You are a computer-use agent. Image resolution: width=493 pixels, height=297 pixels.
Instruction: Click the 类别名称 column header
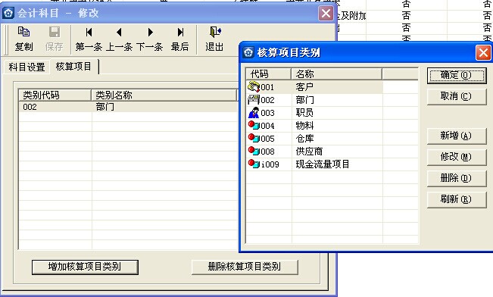pos(164,95)
